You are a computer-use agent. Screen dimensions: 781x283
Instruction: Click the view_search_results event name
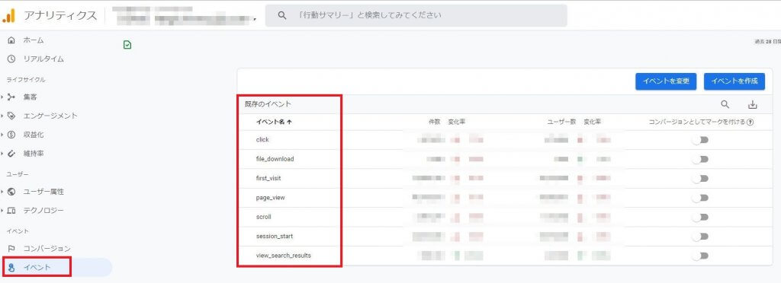click(284, 256)
